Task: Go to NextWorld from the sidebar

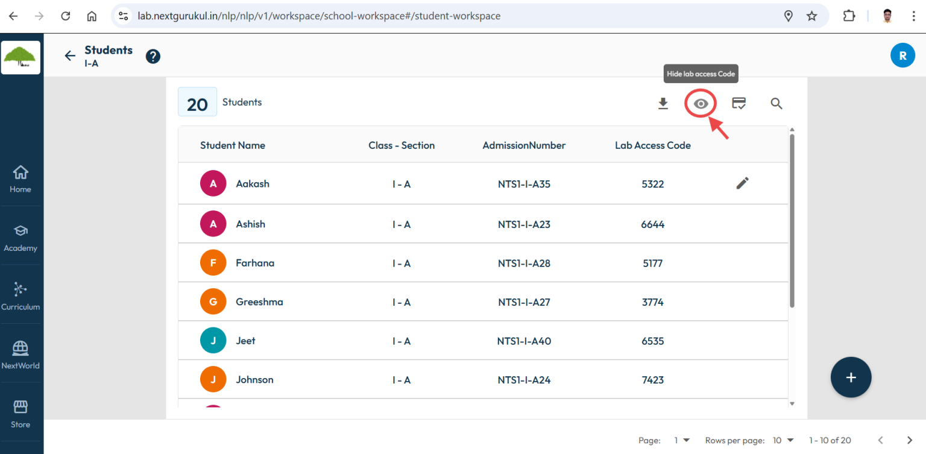Action: [x=20, y=355]
